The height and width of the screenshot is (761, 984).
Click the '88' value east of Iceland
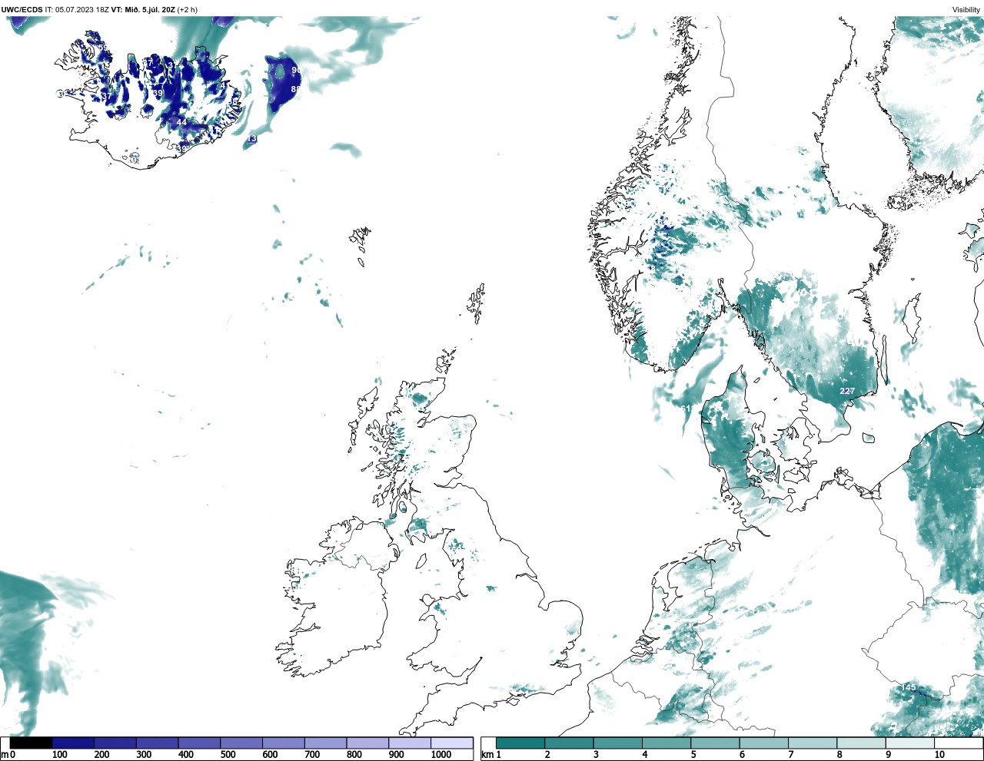coord(296,89)
